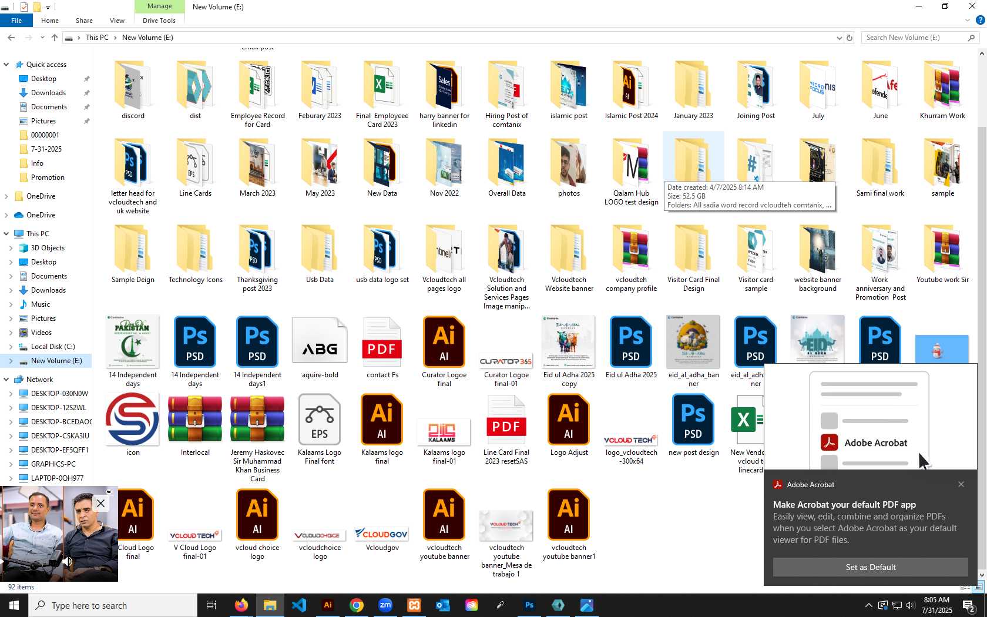Select the Logo Adjust AI file
The image size is (987, 617).
pyautogui.click(x=569, y=424)
